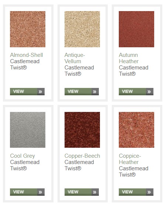Open the Coppice-Heather swatch thumbnail

(x=136, y=130)
